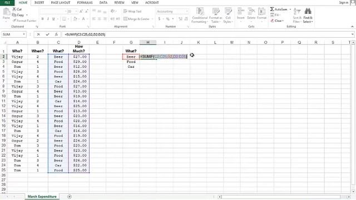
Task: Click AutoSum
Action: point(279,9)
